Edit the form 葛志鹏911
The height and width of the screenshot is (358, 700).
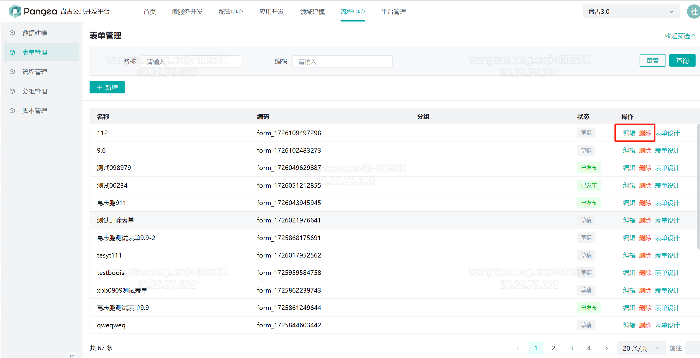[x=629, y=203]
